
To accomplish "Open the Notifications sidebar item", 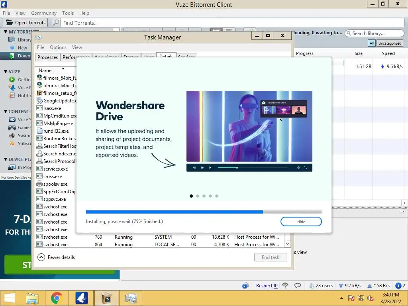I will tap(20, 96).
